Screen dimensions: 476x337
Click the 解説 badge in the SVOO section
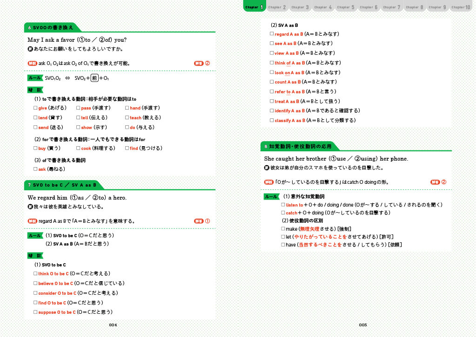tap(32, 63)
